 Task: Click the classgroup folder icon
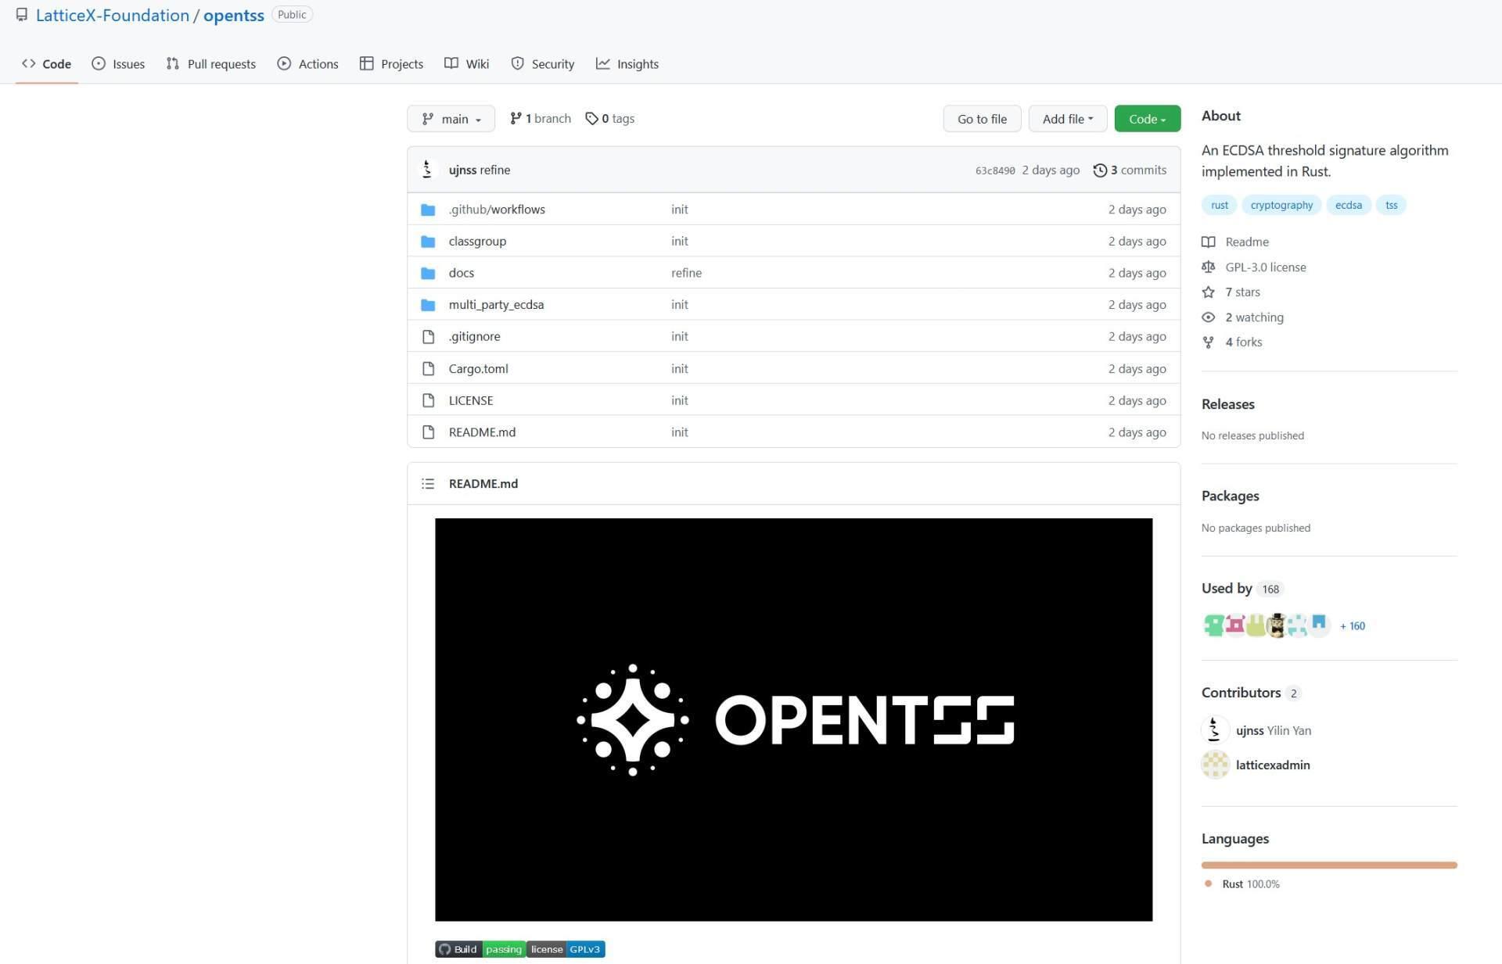click(x=427, y=242)
